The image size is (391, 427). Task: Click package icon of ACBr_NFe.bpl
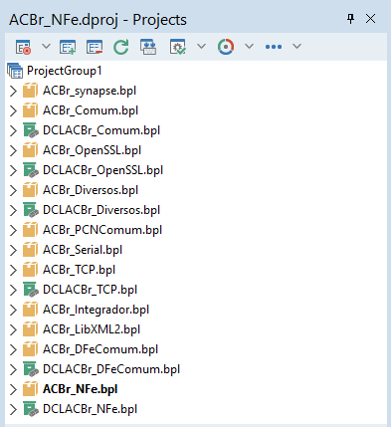point(30,389)
